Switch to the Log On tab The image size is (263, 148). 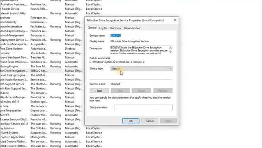click(103, 28)
